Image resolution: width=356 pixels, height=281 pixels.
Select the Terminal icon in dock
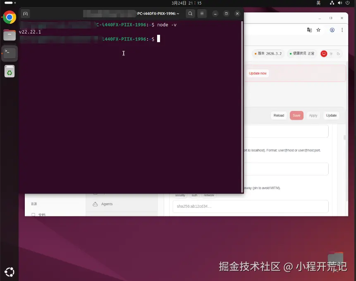point(10,53)
